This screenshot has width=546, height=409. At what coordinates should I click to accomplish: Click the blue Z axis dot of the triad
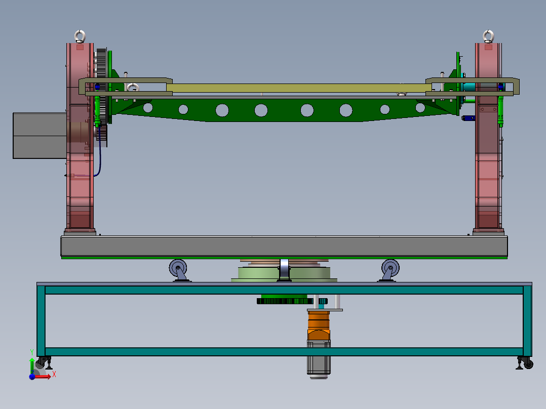point(32,377)
